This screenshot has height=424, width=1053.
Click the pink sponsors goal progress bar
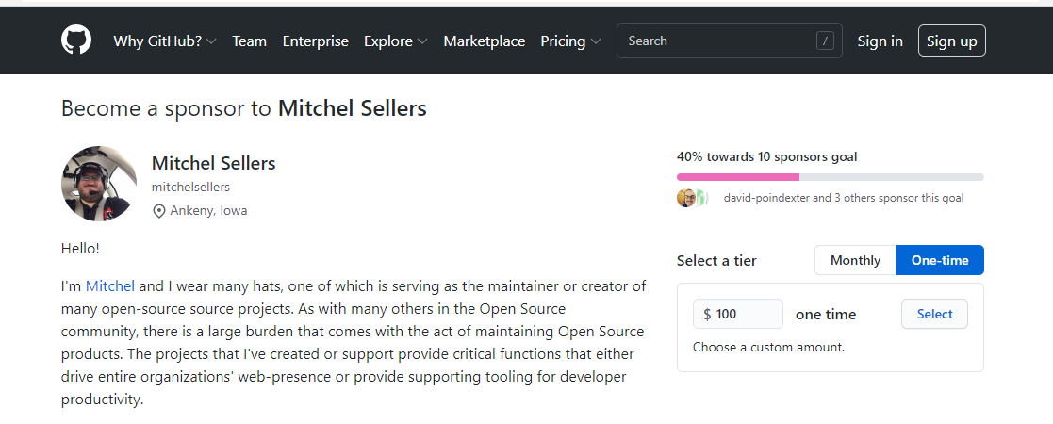click(x=830, y=177)
